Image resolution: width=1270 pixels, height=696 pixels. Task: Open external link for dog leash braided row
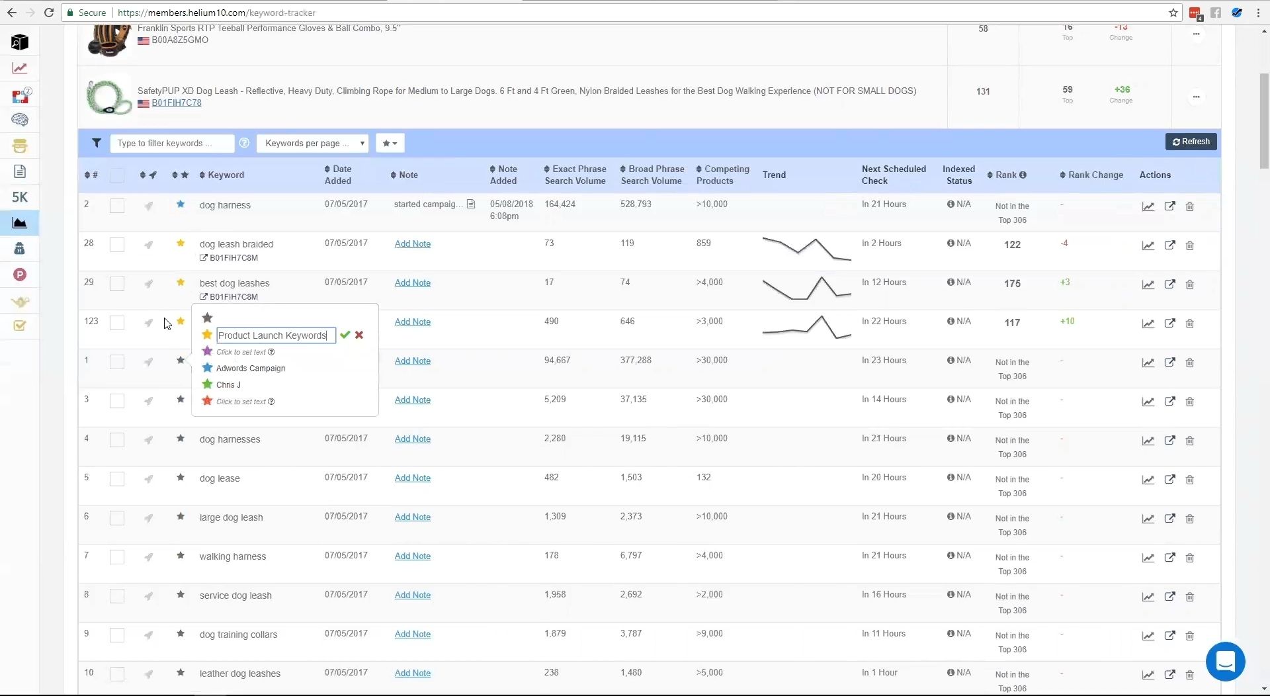point(1170,245)
